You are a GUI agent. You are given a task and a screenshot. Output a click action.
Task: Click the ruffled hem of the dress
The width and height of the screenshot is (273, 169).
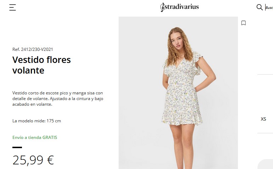pyautogui.click(x=182, y=118)
